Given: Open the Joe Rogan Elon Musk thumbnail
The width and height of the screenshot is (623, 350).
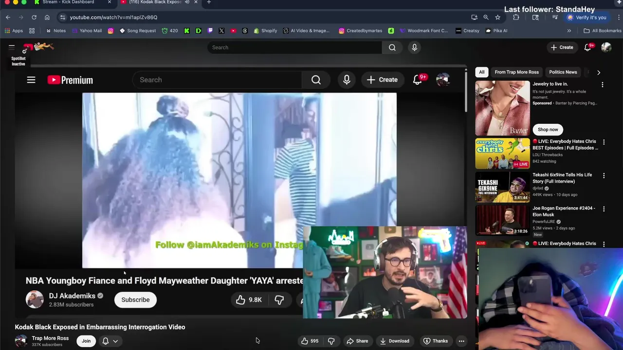Looking at the screenshot, I should point(502,220).
